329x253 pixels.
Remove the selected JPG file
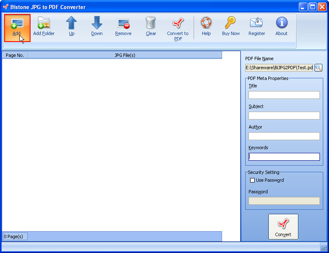(x=123, y=26)
